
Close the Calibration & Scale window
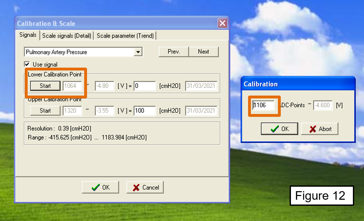[x=222, y=23]
